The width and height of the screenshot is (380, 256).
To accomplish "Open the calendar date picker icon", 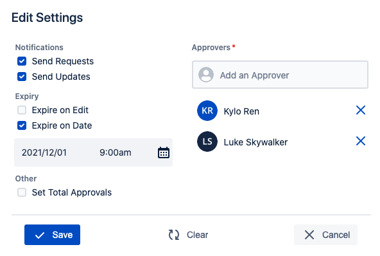I will tap(164, 152).
